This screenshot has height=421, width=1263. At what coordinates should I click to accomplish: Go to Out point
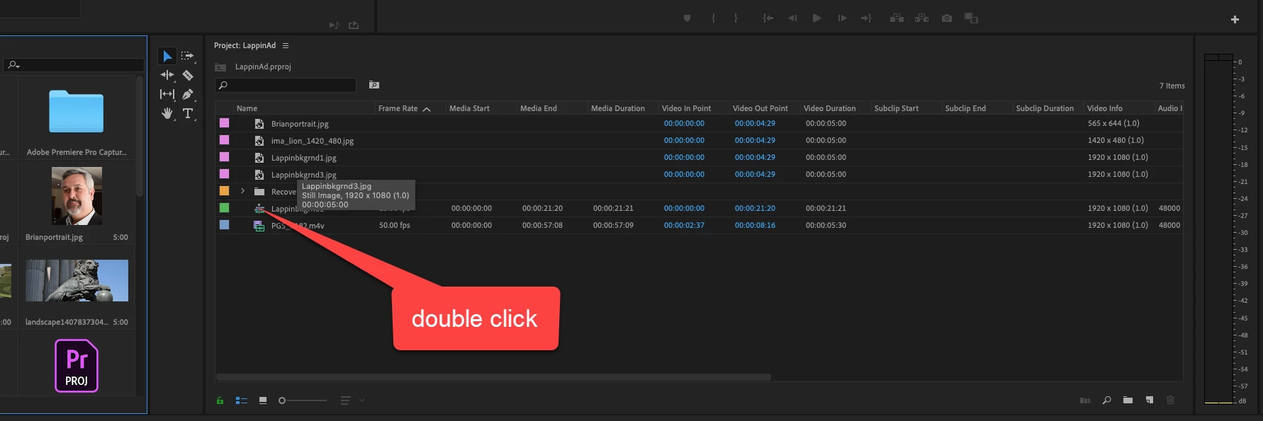[866, 18]
